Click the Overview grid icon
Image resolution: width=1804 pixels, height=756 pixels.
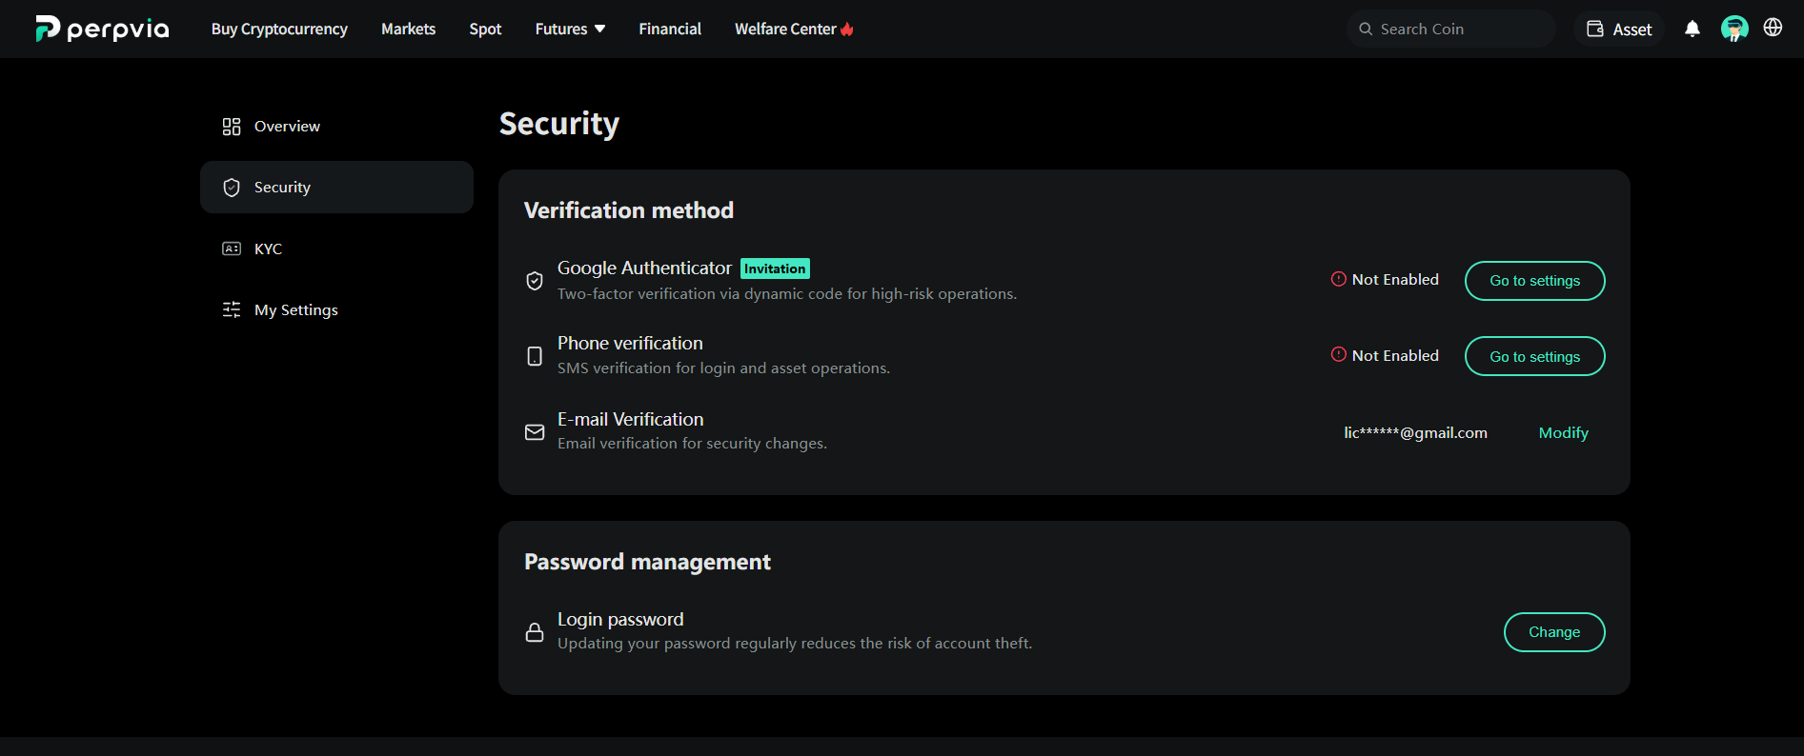pyautogui.click(x=232, y=127)
